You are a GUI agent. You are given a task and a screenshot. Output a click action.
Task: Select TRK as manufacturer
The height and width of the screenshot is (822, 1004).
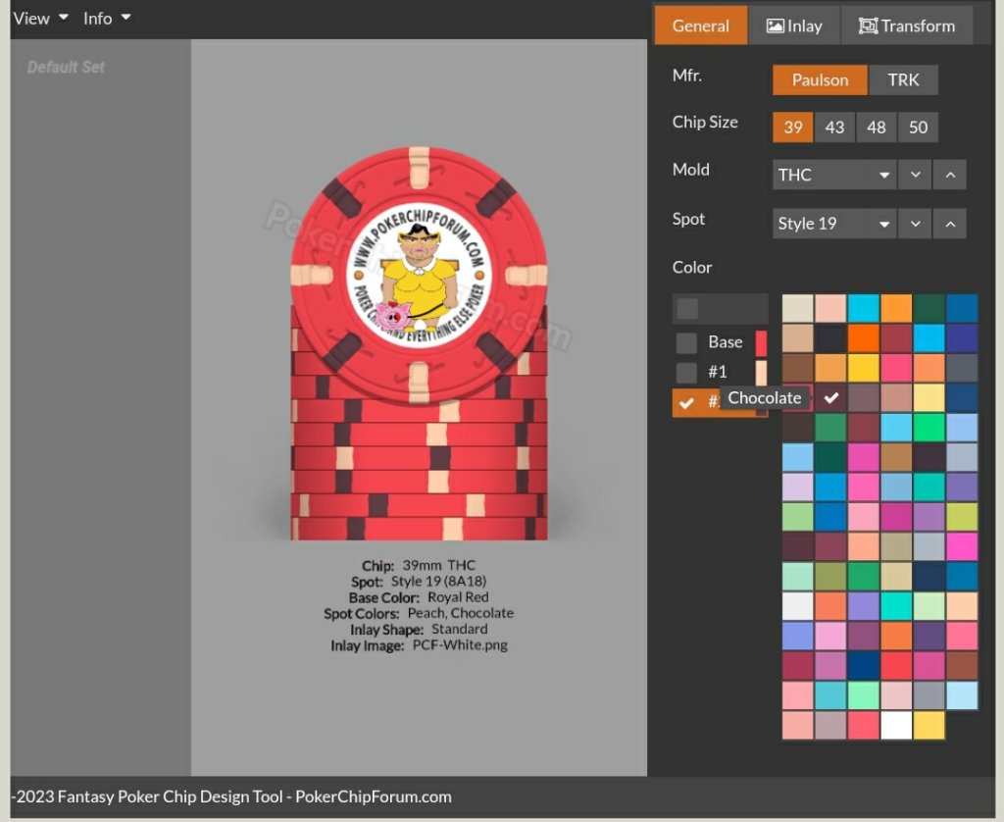(x=903, y=80)
